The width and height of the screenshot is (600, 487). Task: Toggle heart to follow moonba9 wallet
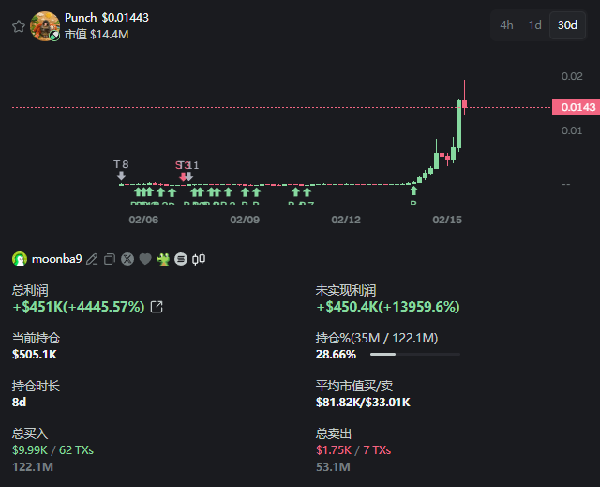tap(144, 259)
